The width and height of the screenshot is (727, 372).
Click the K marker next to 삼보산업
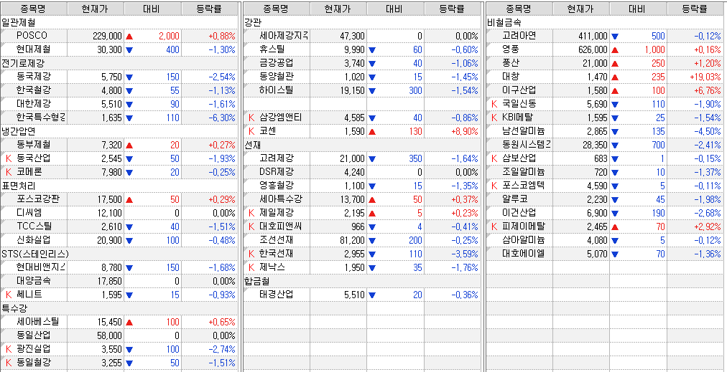(x=495, y=158)
